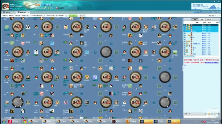Open NetEase Cloud Music from the taskbar
Image resolution: width=222 pixels, height=124 pixels.
[x=14, y=122]
